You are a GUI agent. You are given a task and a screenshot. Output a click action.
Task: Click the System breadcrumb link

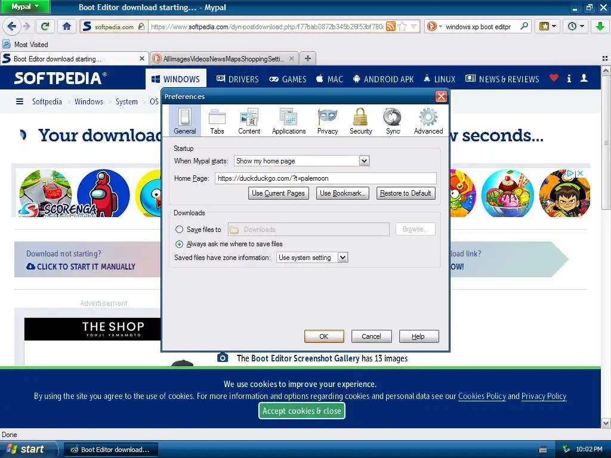[126, 101]
